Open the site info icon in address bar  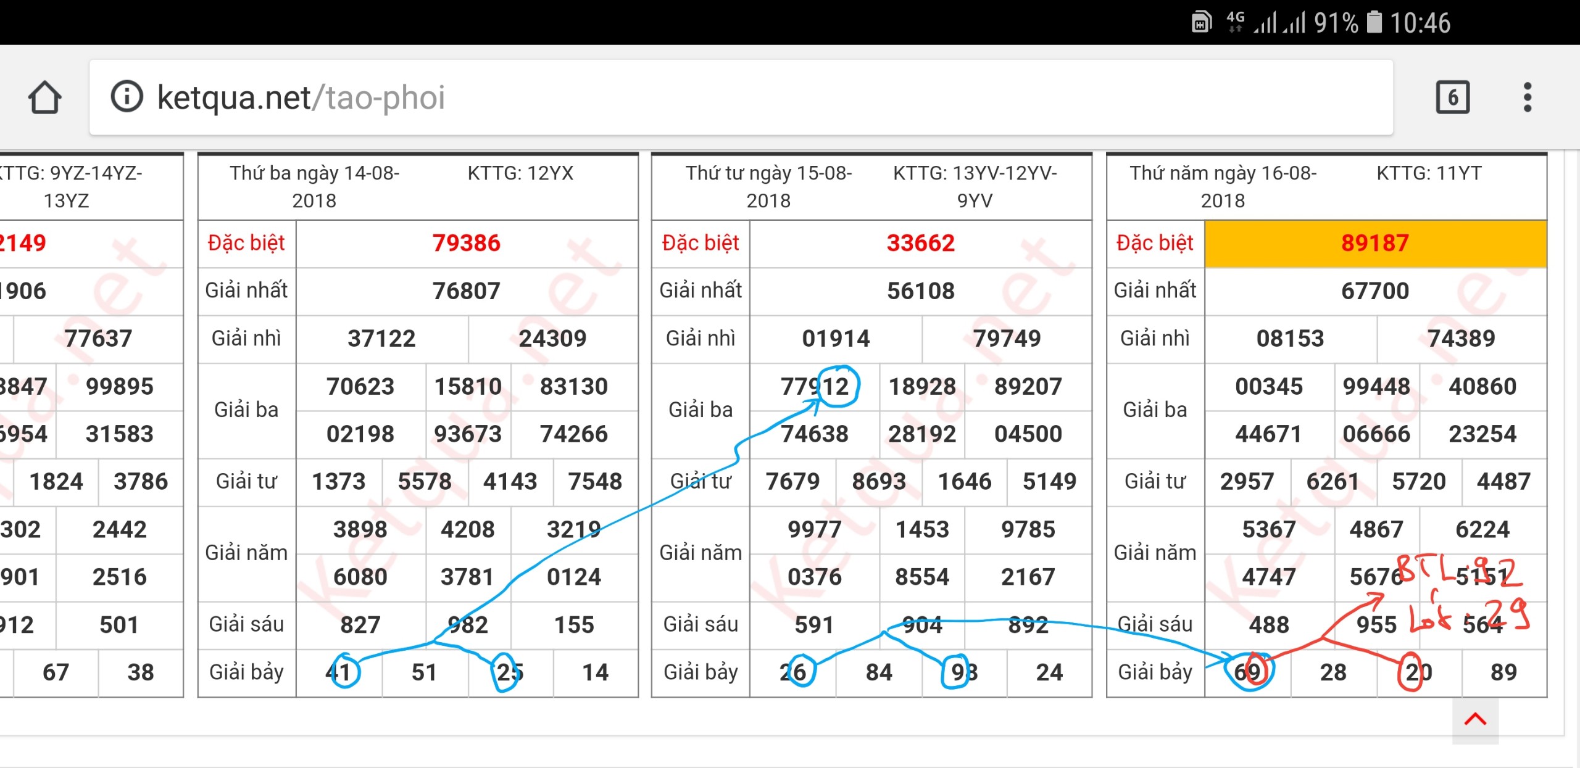(x=127, y=97)
